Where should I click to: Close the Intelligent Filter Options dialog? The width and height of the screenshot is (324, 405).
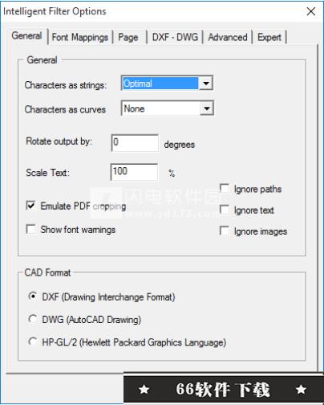point(311,11)
